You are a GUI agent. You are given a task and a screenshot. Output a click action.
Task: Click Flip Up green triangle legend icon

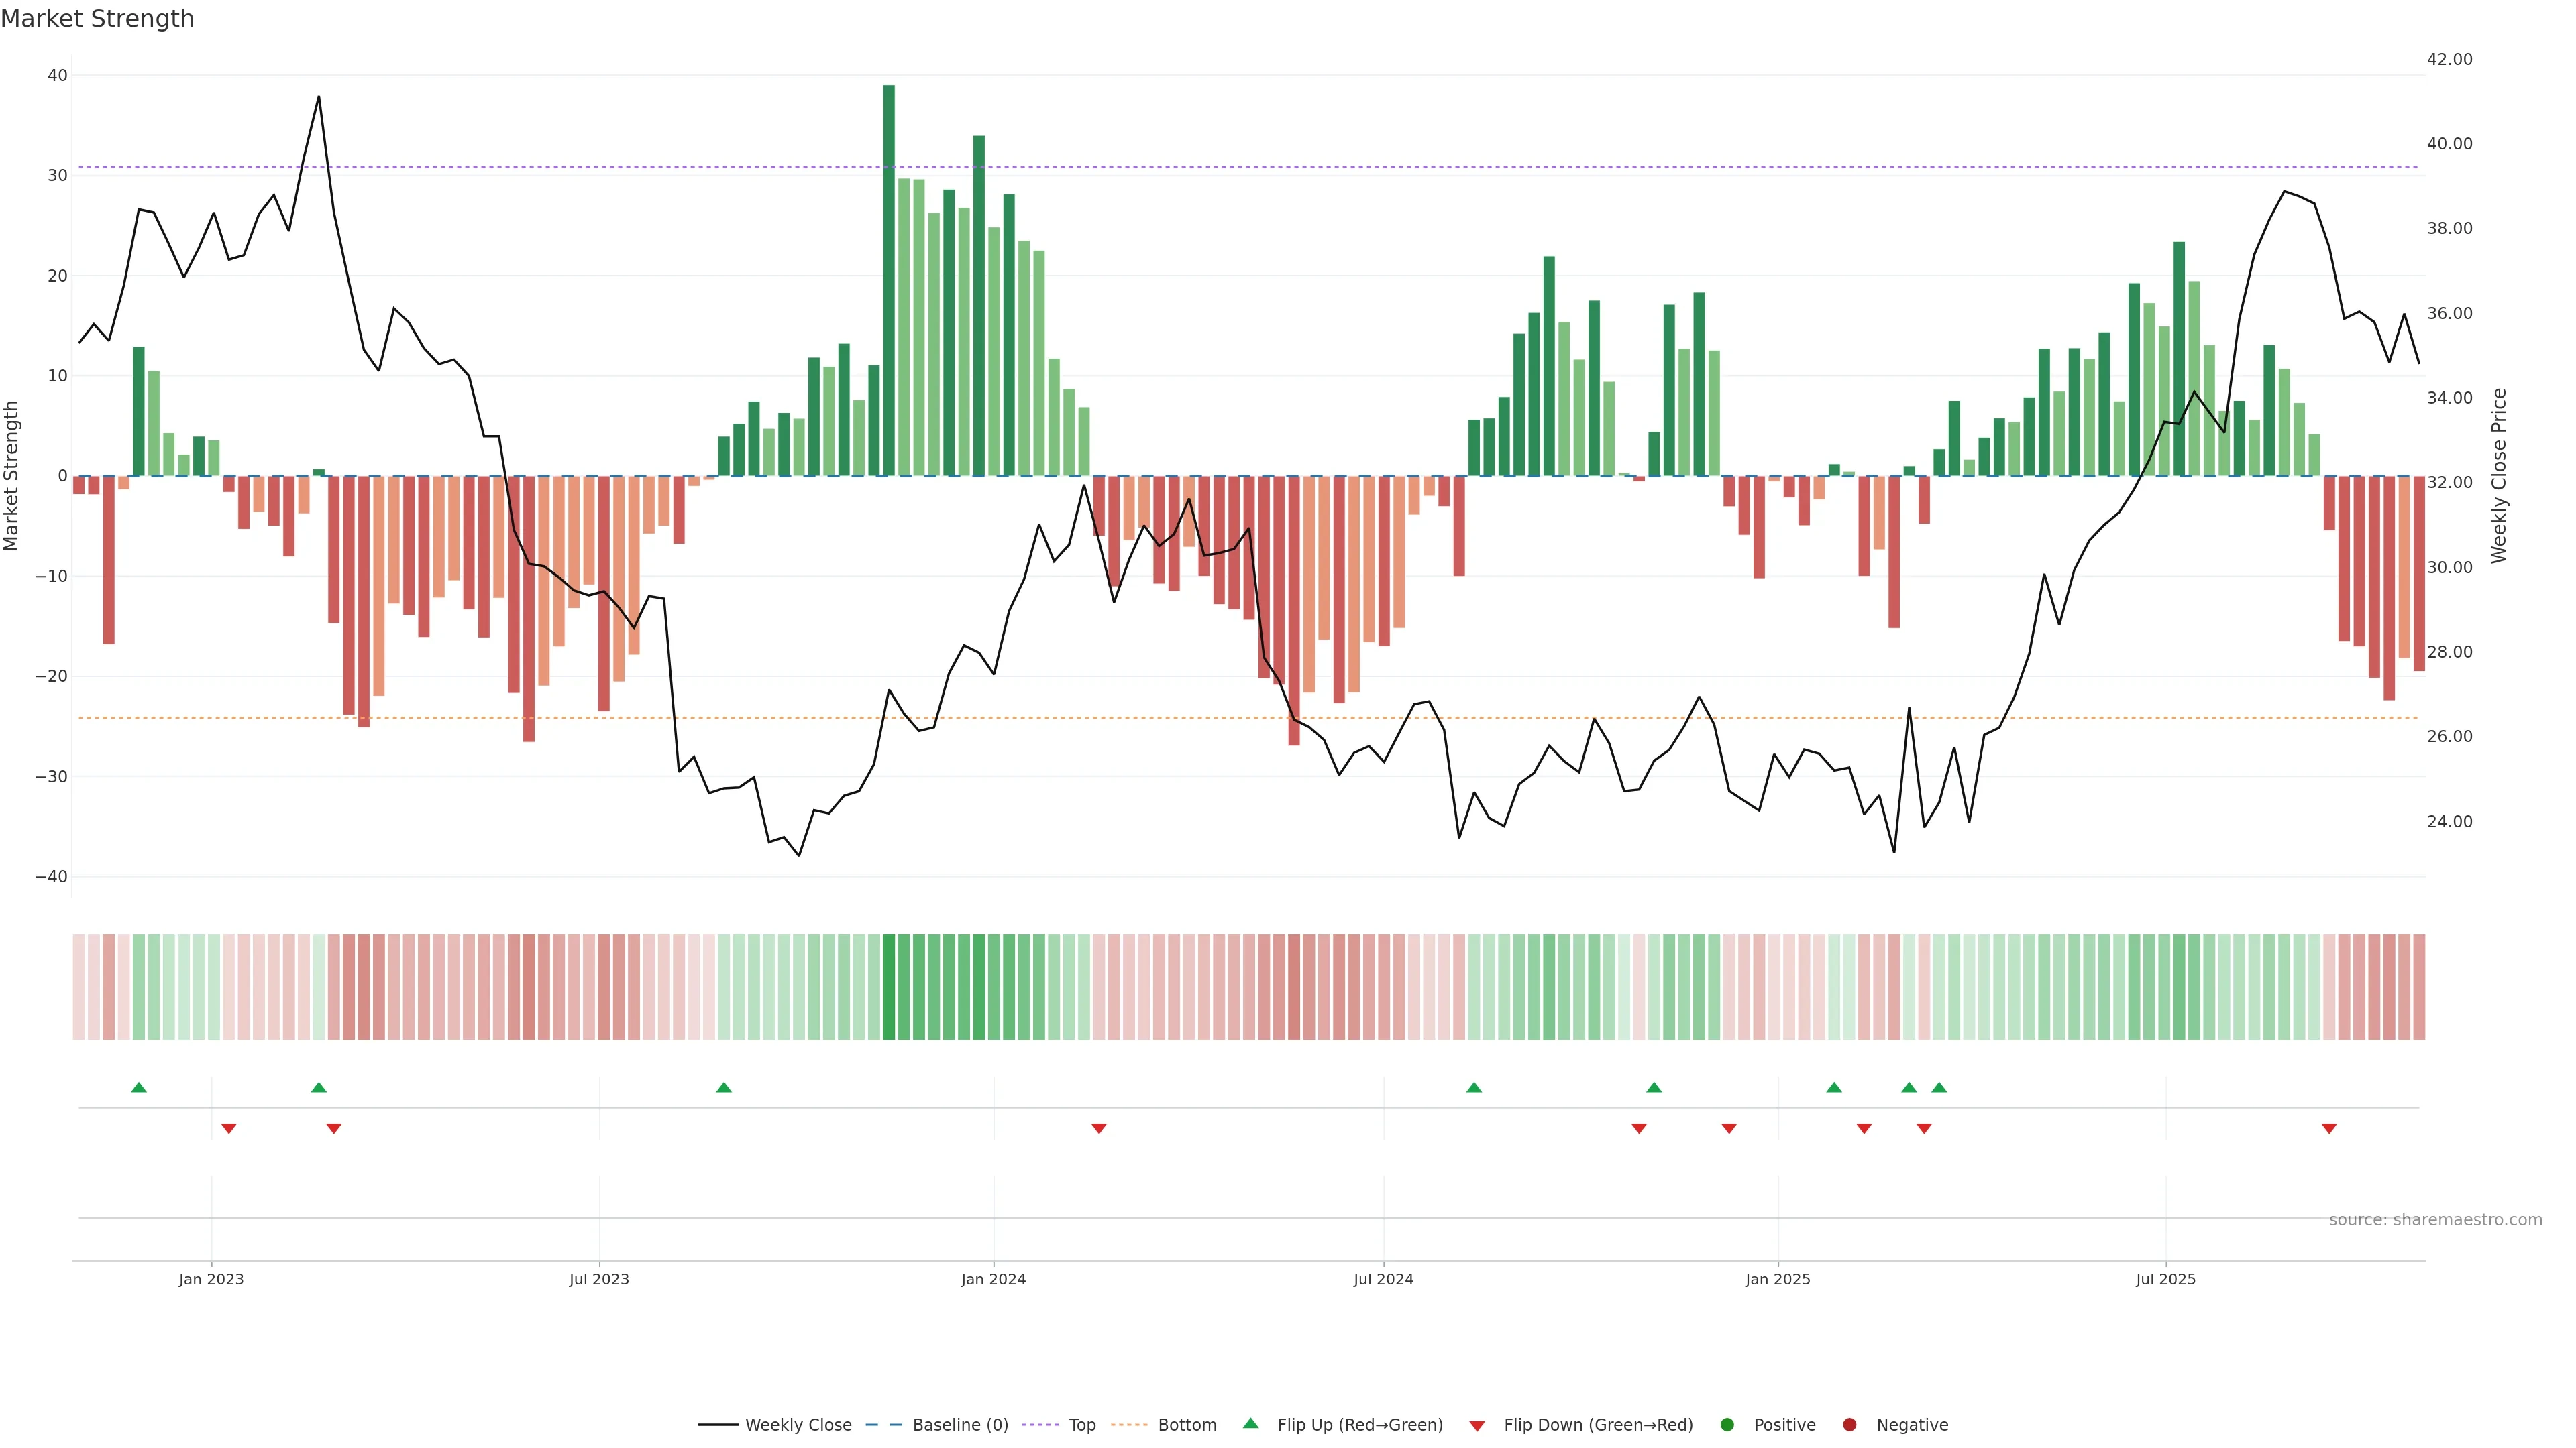[x=1250, y=1423]
